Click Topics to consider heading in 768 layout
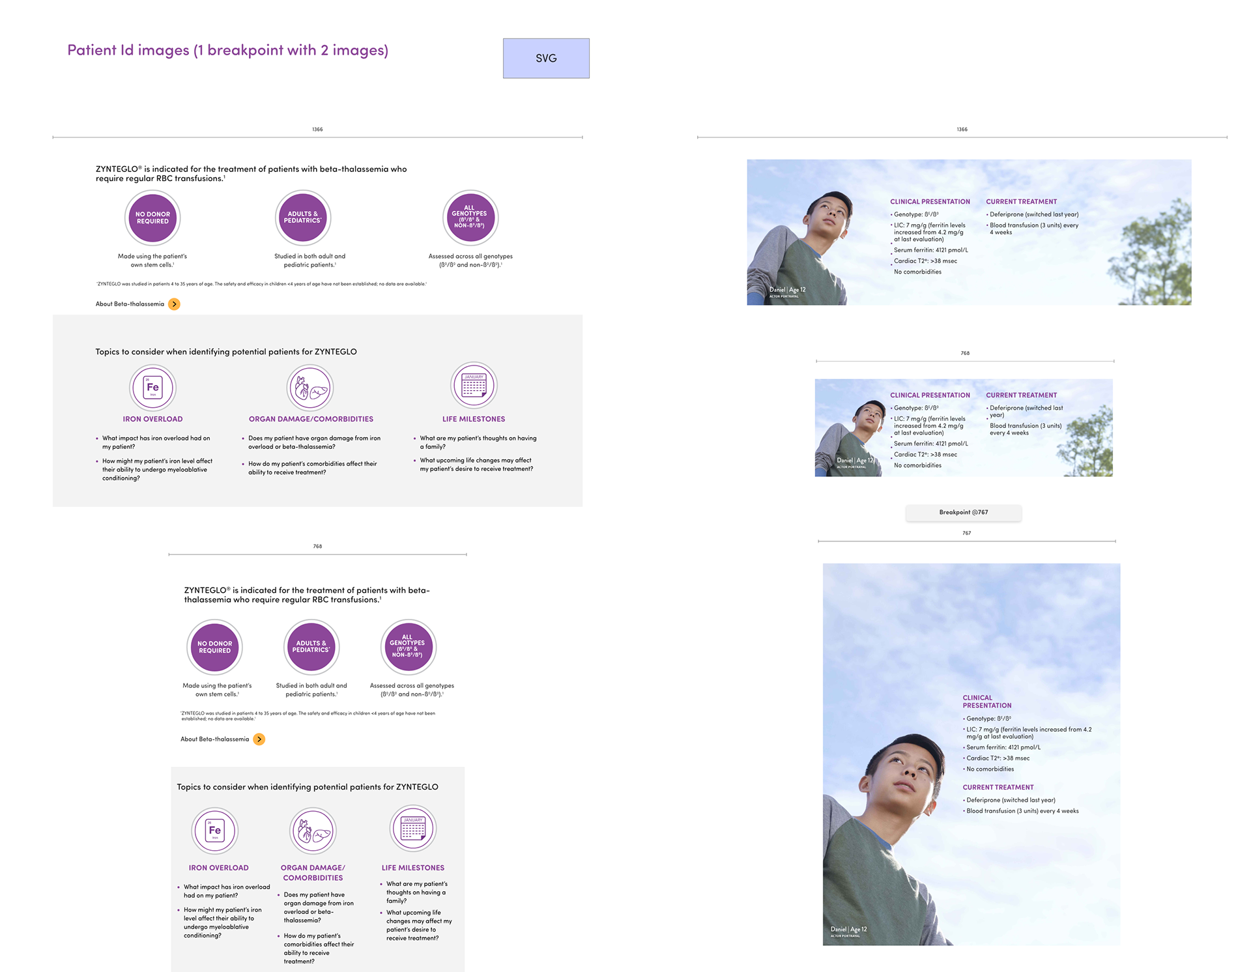Image resolution: width=1251 pixels, height=972 pixels. point(308,787)
